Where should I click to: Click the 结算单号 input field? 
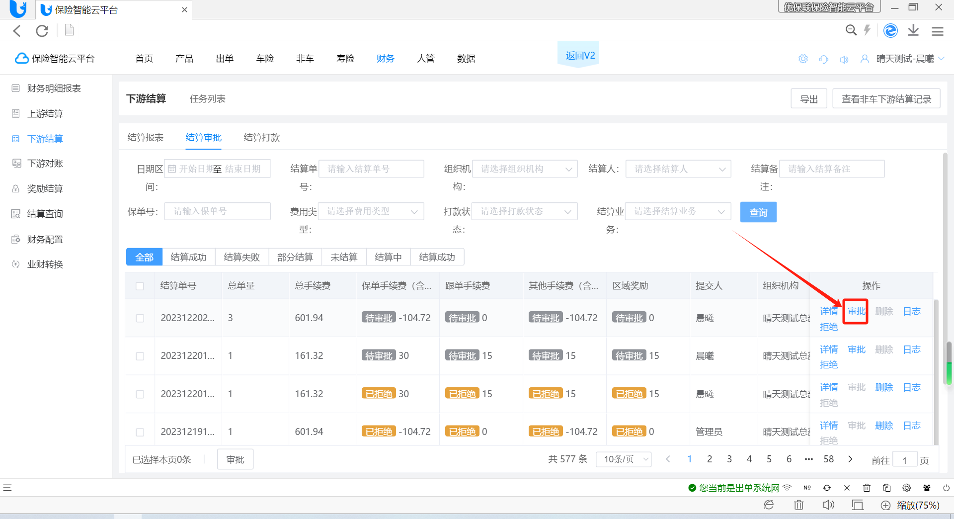tap(371, 169)
